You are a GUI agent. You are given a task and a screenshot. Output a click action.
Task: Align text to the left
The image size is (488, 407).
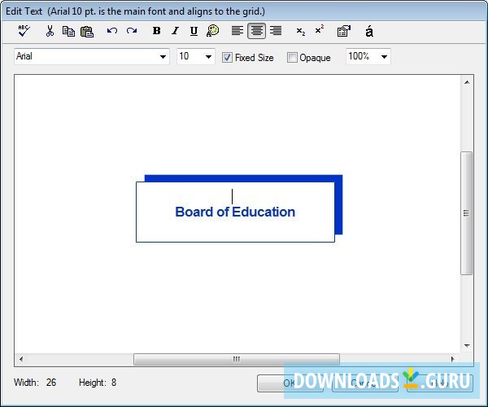[x=237, y=30]
